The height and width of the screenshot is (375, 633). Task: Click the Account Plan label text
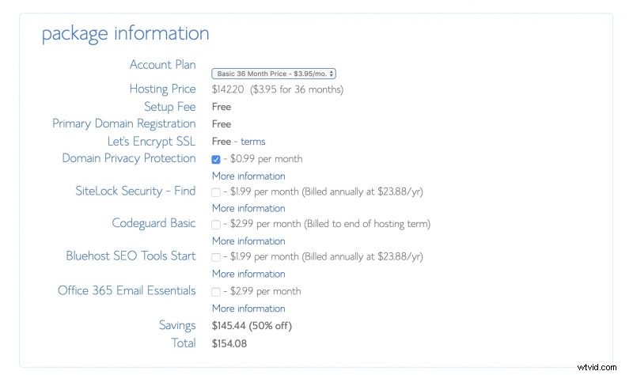click(162, 65)
